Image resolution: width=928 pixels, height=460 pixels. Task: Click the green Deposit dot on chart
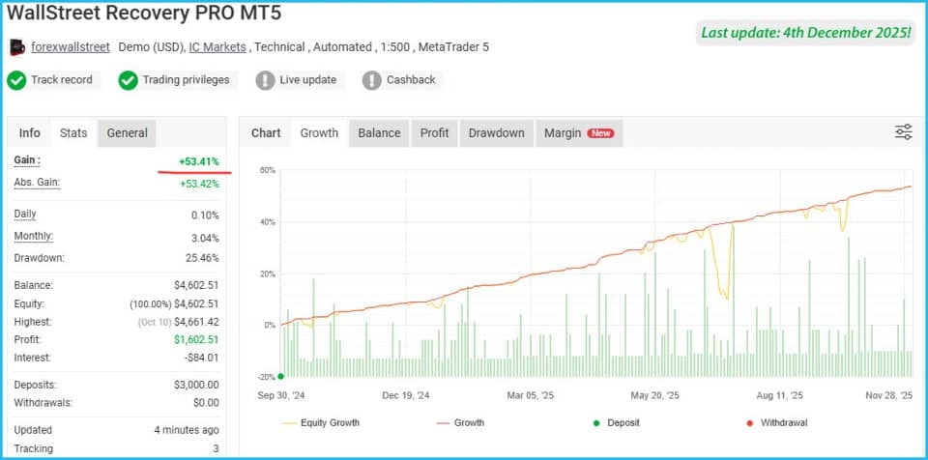click(x=280, y=376)
